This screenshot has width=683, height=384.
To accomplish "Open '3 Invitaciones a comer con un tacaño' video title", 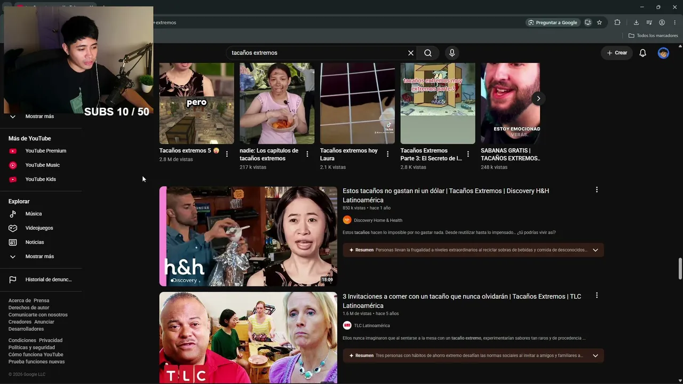I will pos(462,301).
